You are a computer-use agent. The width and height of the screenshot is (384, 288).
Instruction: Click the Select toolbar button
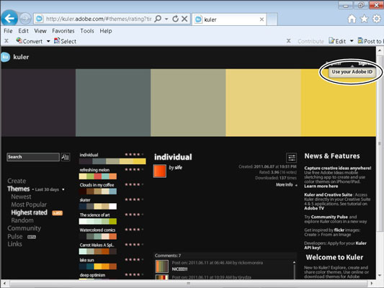[65, 41]
